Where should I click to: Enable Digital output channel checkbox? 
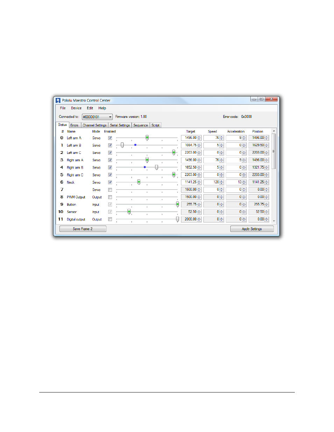[x=110, y=219]
